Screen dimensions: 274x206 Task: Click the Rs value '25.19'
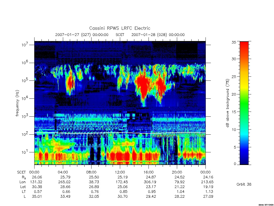123,177
